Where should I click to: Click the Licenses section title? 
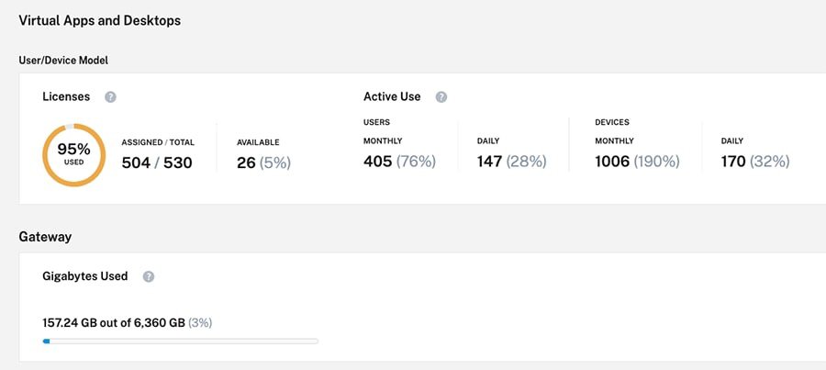click(66, 96)
